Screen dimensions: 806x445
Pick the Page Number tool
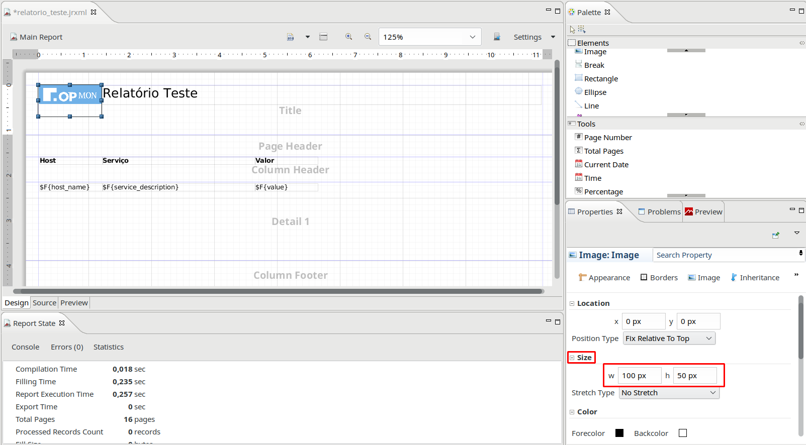point(607,138)
